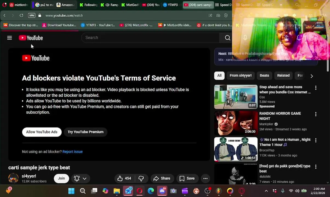Open Task View on the taskbar
This screenshot has width=330, height=197.
tap(94, 191)
